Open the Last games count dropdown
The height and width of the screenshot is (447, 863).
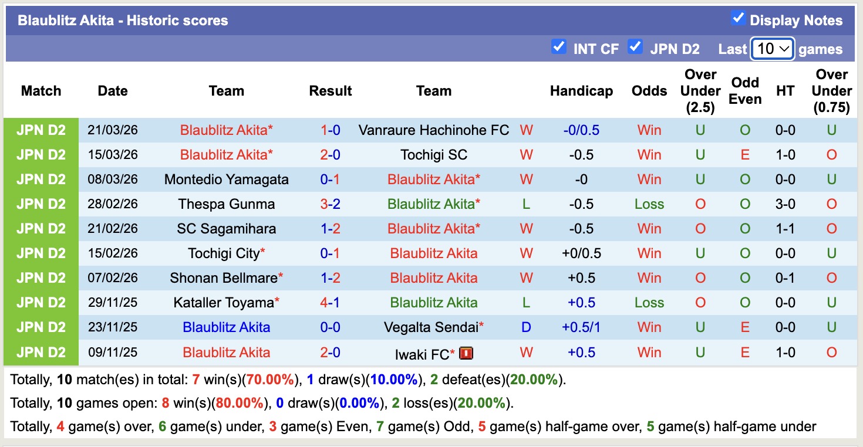pos(772,49)
